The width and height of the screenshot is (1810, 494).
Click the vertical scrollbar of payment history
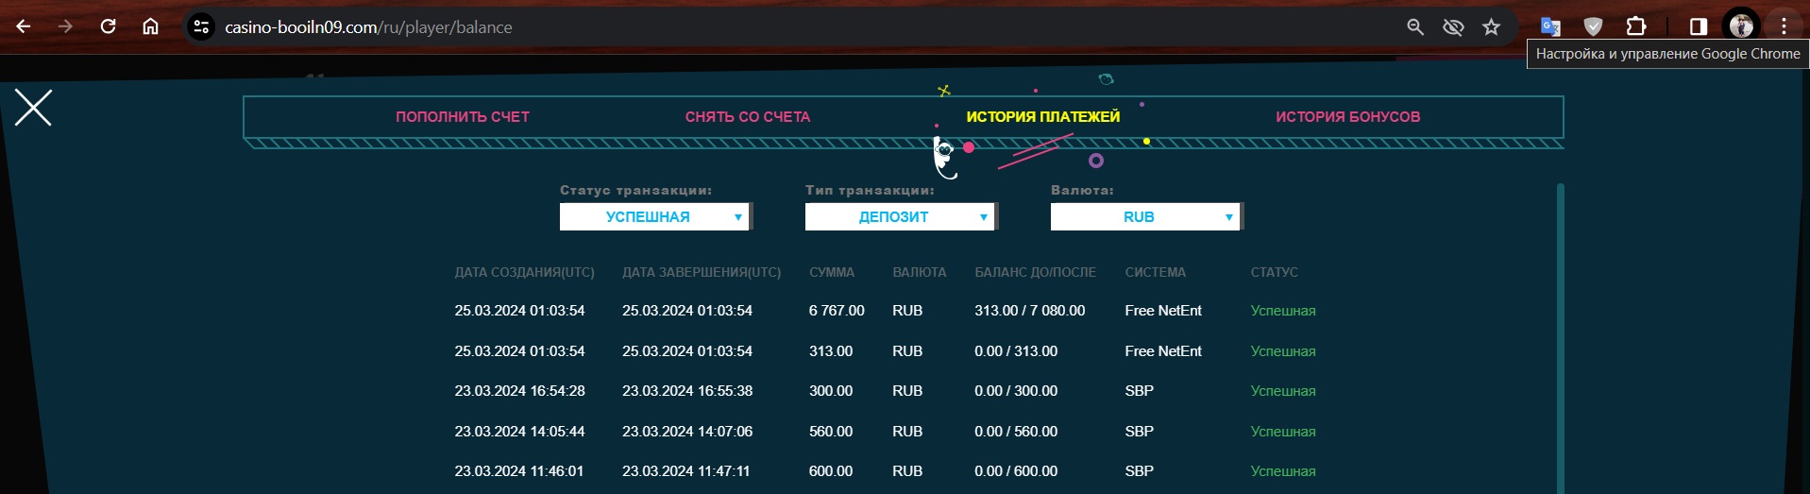click(x=1561, y=337)
